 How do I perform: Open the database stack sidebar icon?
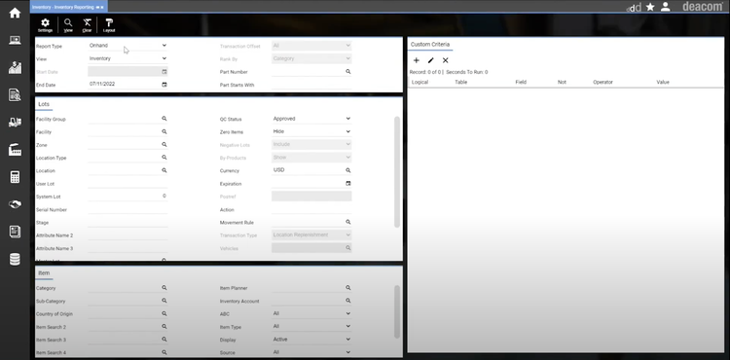coord(15,259)
